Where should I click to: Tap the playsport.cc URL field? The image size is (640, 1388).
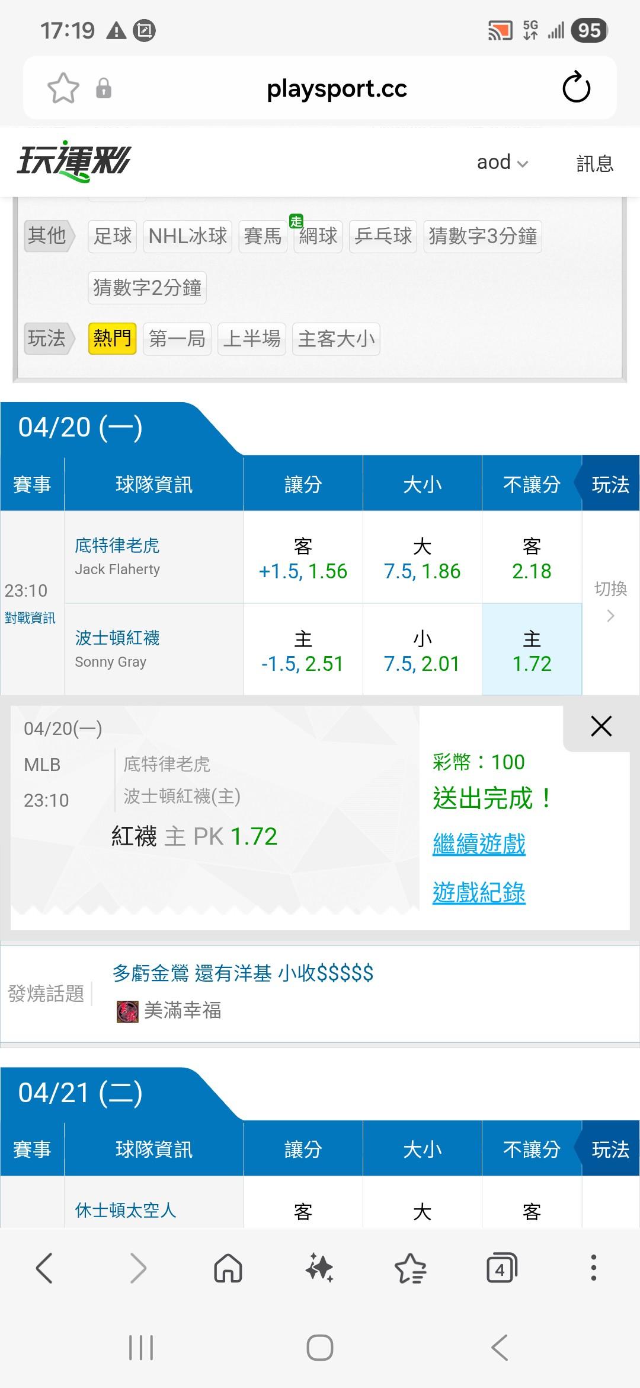coord(337,88)
